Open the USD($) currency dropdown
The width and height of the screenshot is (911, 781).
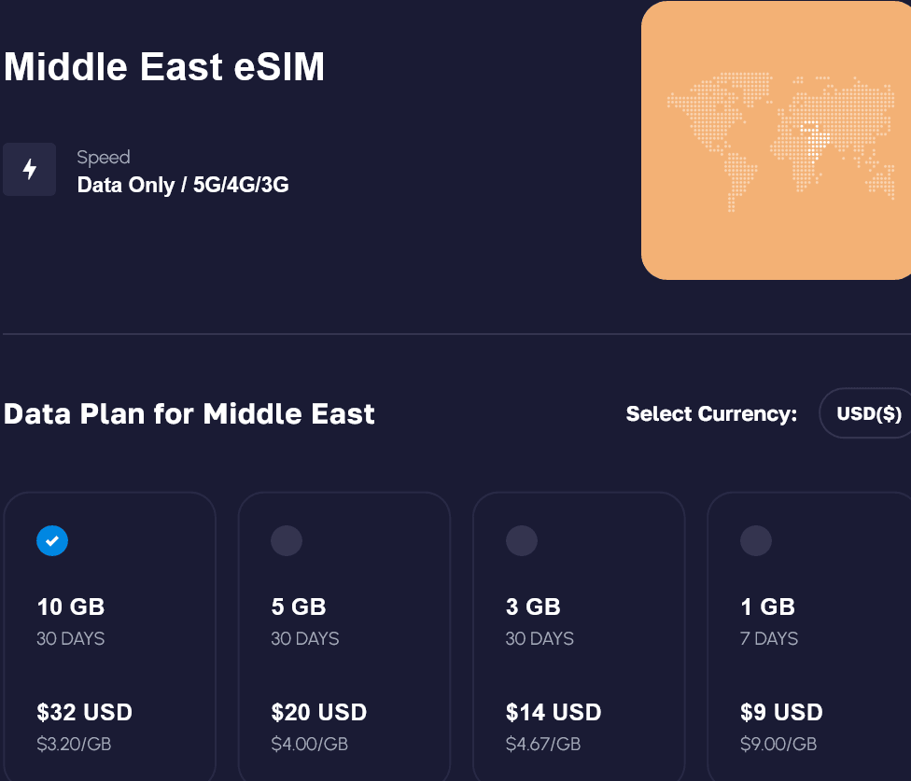[868, 413]
